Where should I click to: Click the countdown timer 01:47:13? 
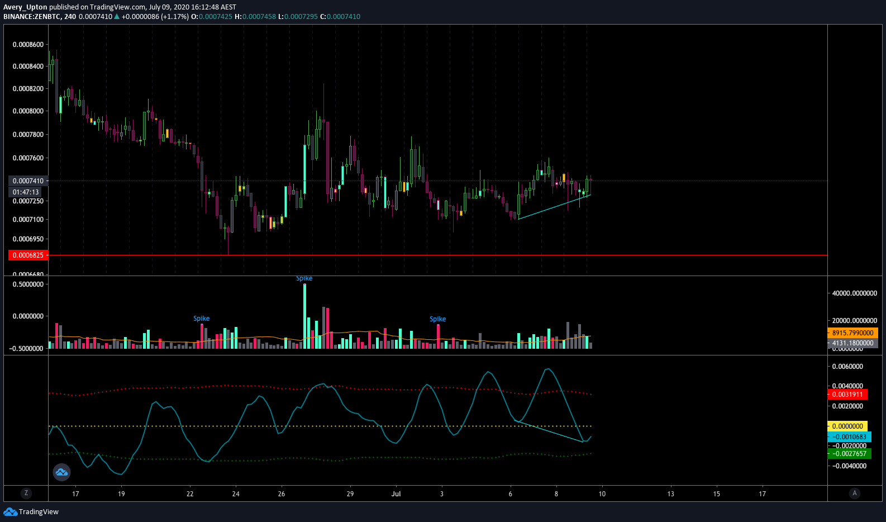coord(26,192)
